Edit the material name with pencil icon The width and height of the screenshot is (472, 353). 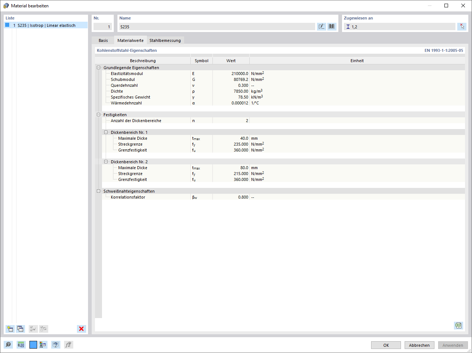[x=321, y=26]
